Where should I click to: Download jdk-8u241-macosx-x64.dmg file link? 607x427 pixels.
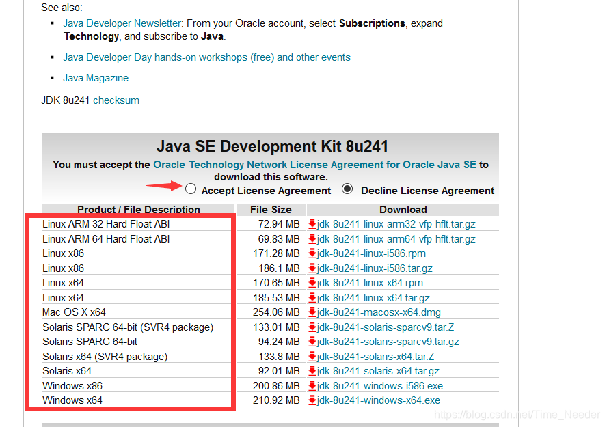pos(379,312)
